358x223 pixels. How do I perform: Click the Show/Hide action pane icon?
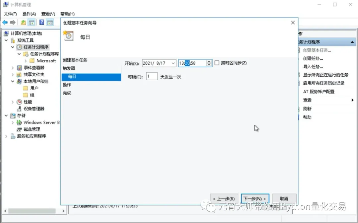click(50, 22)
